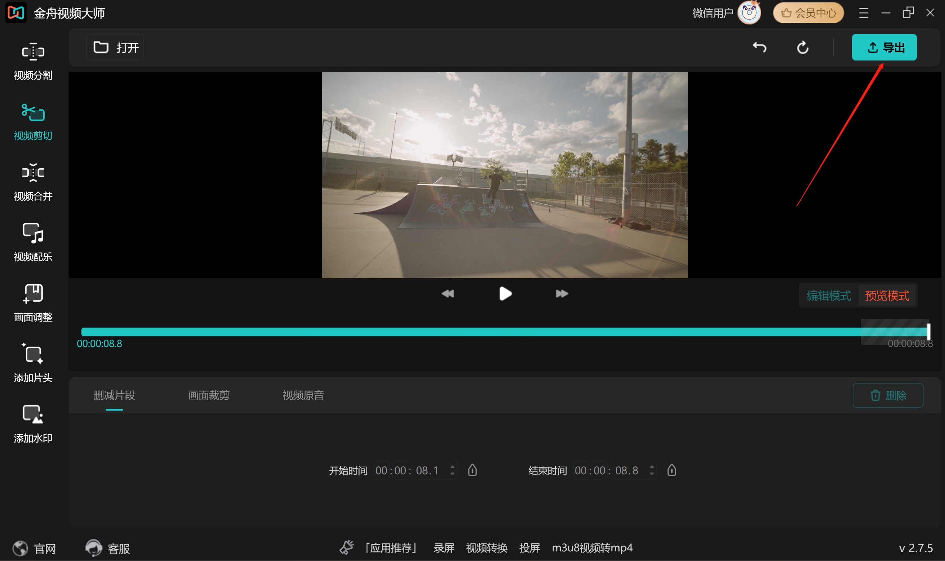Select the 视频分割 tool in sidebar
The height and width of the screenshot is (561, 945).
pos(33,61)
